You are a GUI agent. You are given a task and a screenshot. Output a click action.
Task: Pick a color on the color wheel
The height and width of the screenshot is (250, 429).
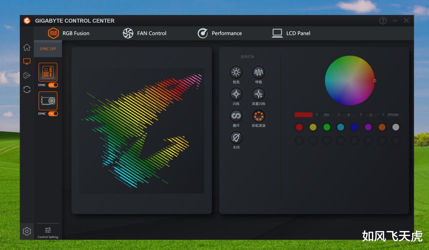pyautogui.click(x=350, y=81)
